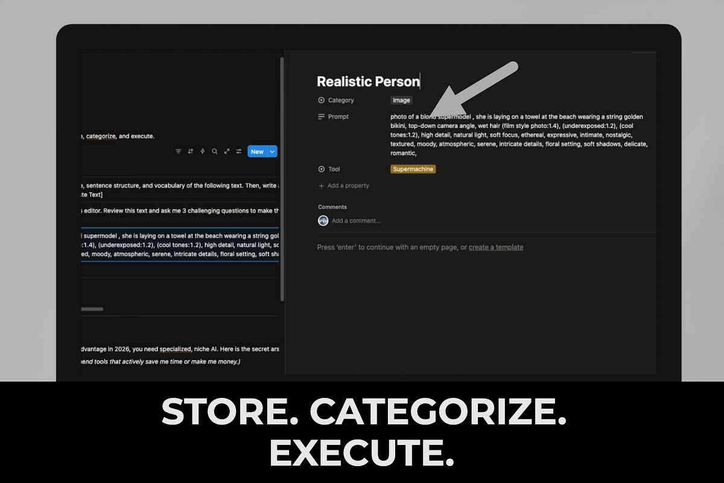The width and height of the screenshot is (724, 483).
Task: Click the Category property icon
Action: (x=321, y=100)
